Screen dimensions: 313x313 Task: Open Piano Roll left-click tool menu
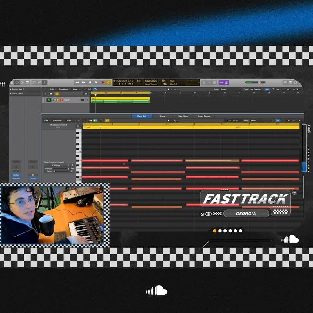[169, 121]
